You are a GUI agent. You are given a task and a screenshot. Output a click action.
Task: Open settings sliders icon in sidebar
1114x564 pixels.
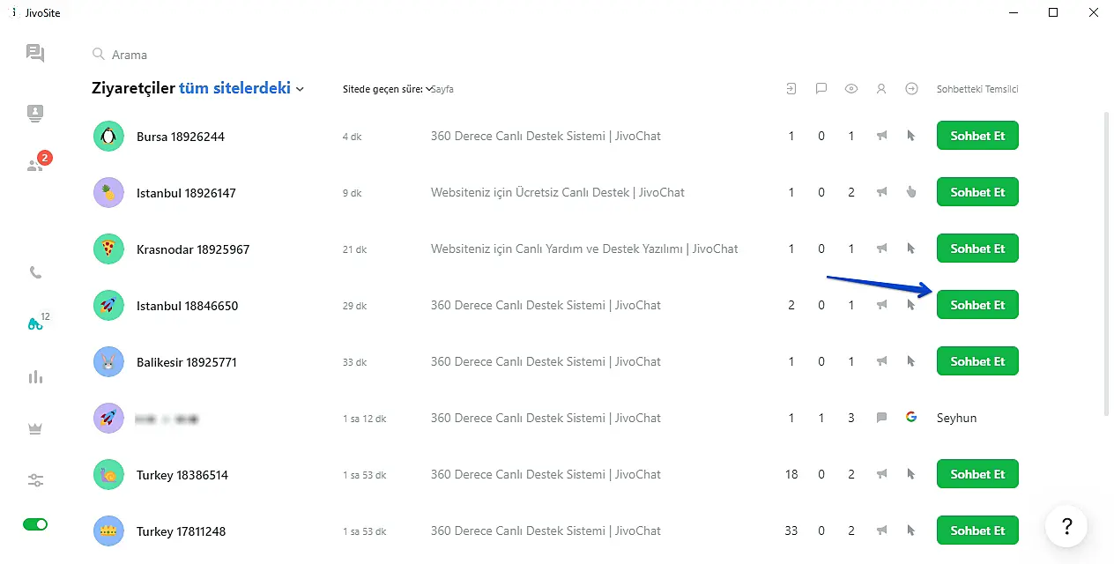pyautogui.click(x=35, y=480)
